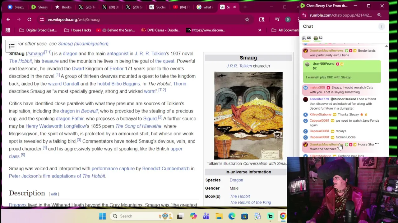This screenshot has height=223, width=398.
Task: Open the media controls icon in Chrome toolbar
Action: [277, 20]
